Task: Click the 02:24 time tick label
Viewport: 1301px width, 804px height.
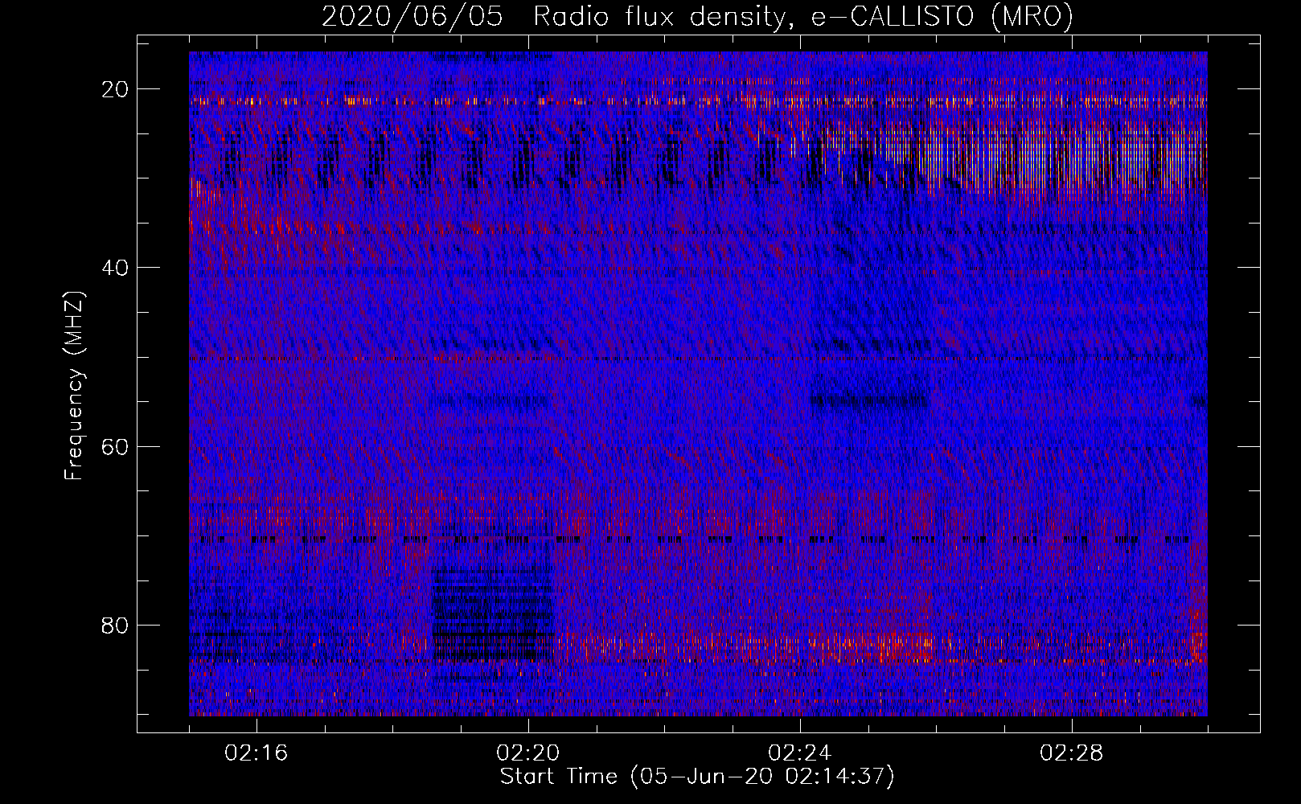Action: pos(800,753)
